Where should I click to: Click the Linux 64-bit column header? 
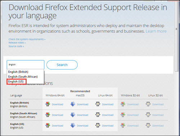pos(105,95)
